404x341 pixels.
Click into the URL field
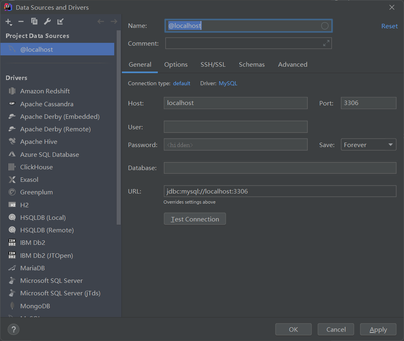click(280, 191)
